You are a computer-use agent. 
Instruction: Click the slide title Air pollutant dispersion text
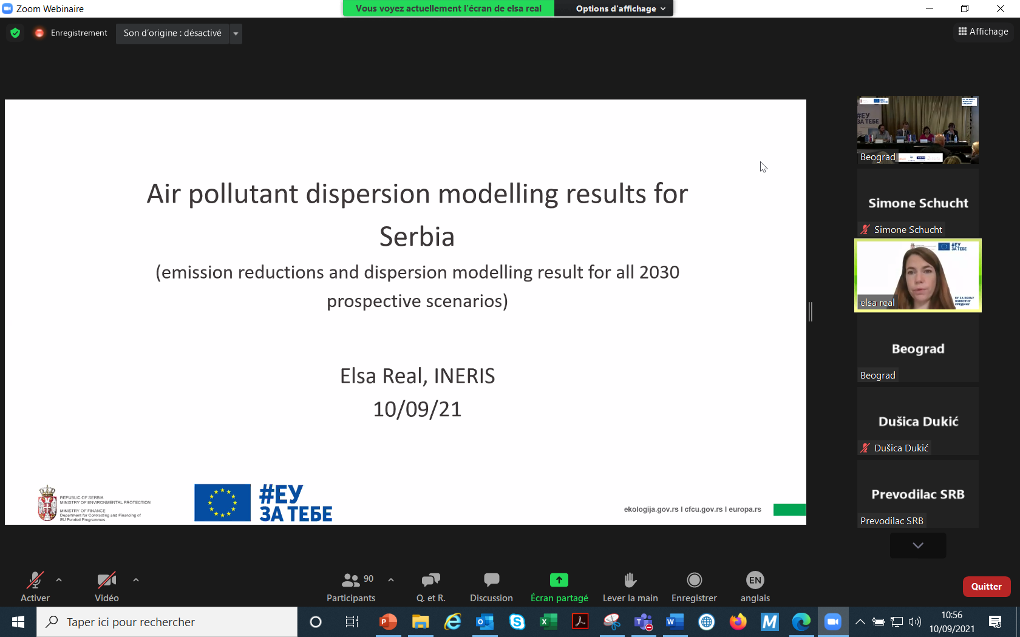417,215
